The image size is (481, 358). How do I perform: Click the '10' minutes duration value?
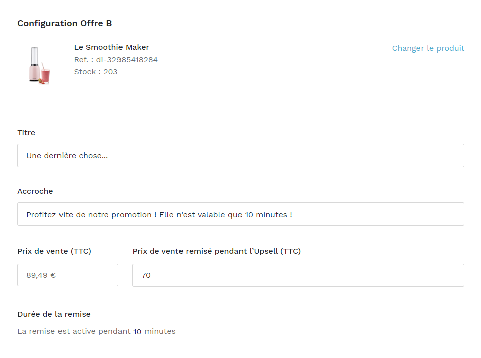tap(137, 332)
